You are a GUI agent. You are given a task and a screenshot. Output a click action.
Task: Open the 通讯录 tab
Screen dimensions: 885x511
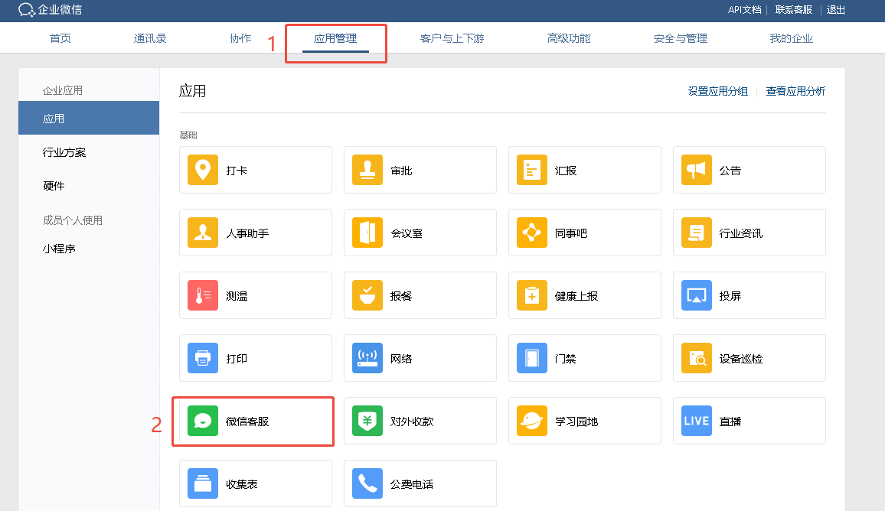150,38
